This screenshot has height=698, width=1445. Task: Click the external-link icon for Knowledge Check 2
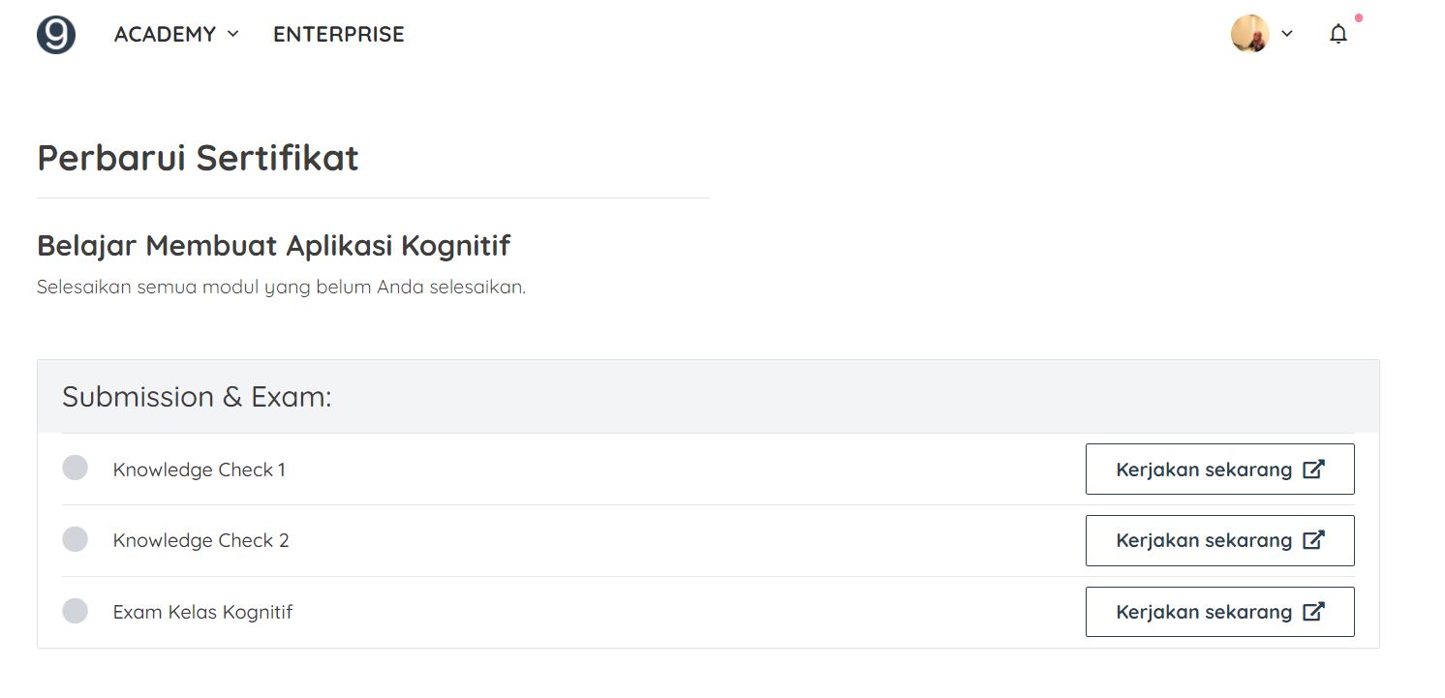1313,540
